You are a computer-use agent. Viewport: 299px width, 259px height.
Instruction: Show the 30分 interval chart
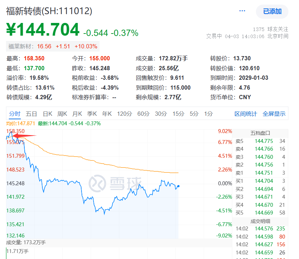(x=161, y=114)
